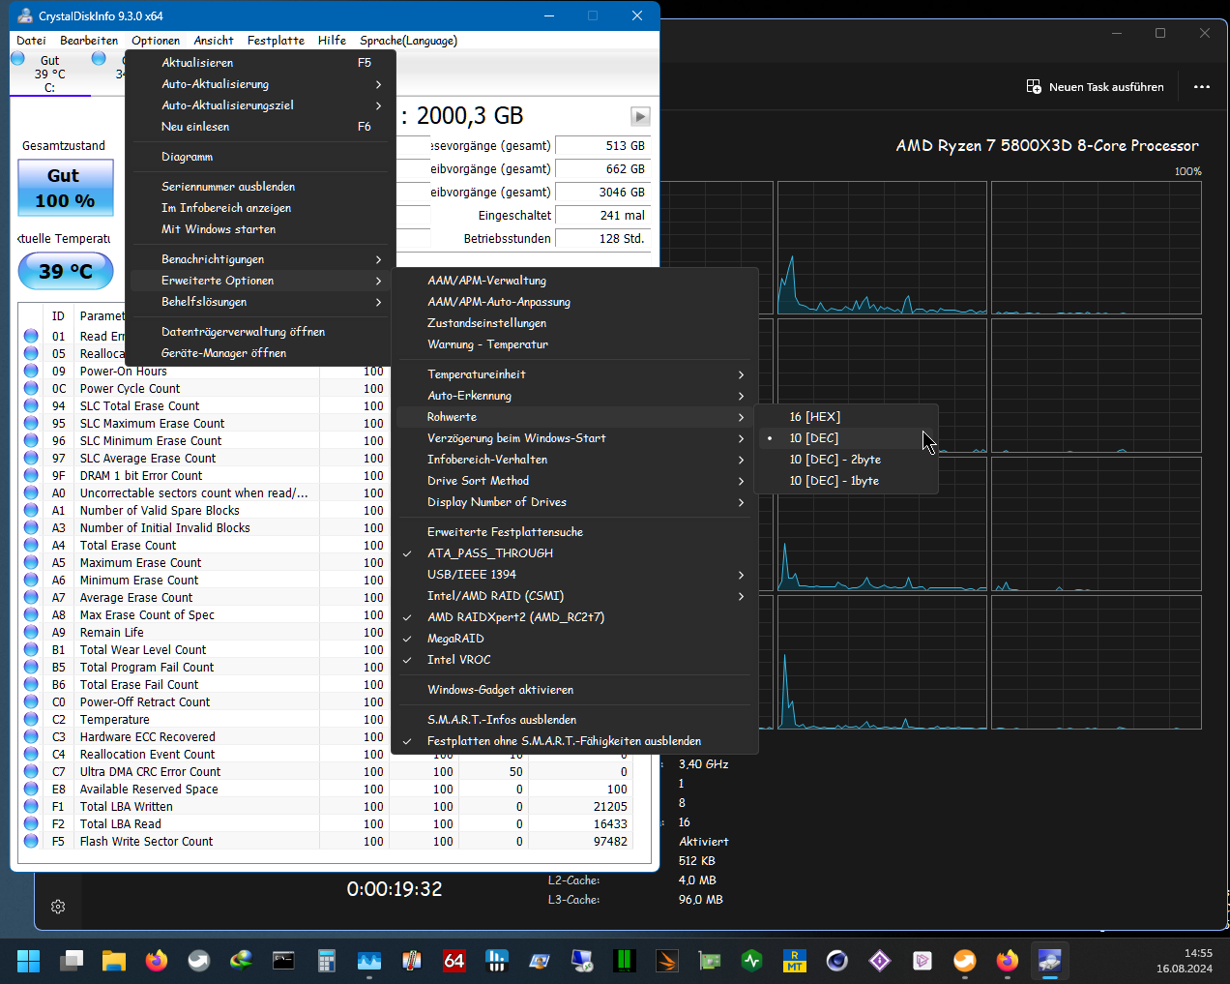Choose Geräte-Manager öffnen
Viewport: 1230px width, 984px height.
pyautogui.click(x=260, y=353)
